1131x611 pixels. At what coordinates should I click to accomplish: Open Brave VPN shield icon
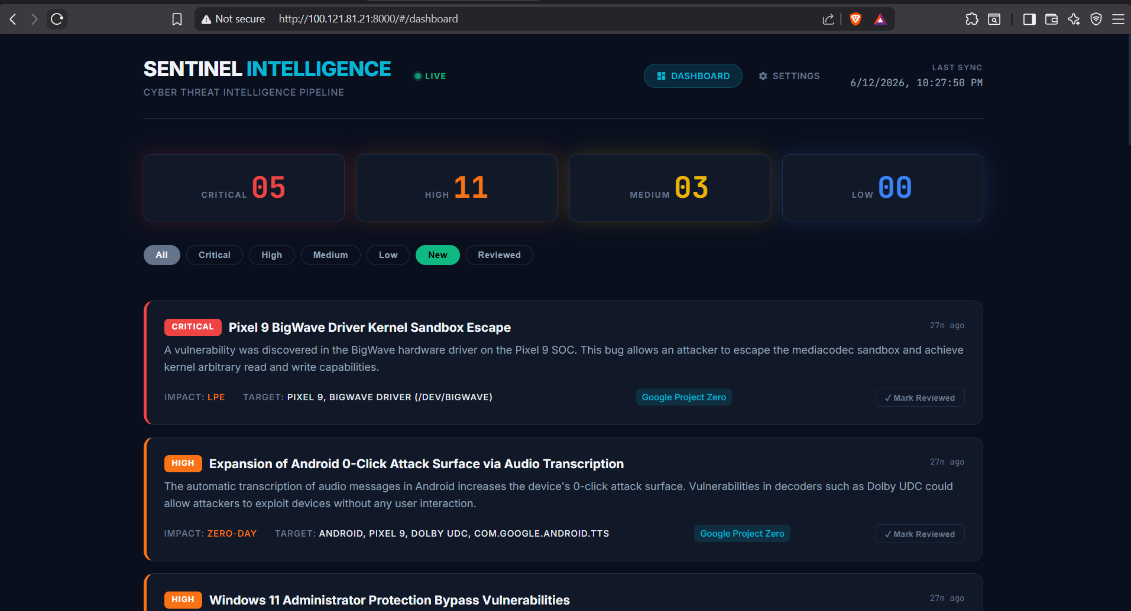coord(1096,19)
